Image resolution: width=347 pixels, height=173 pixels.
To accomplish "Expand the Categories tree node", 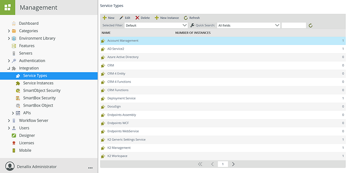I will pyautogui.click(x=9, y=31).
